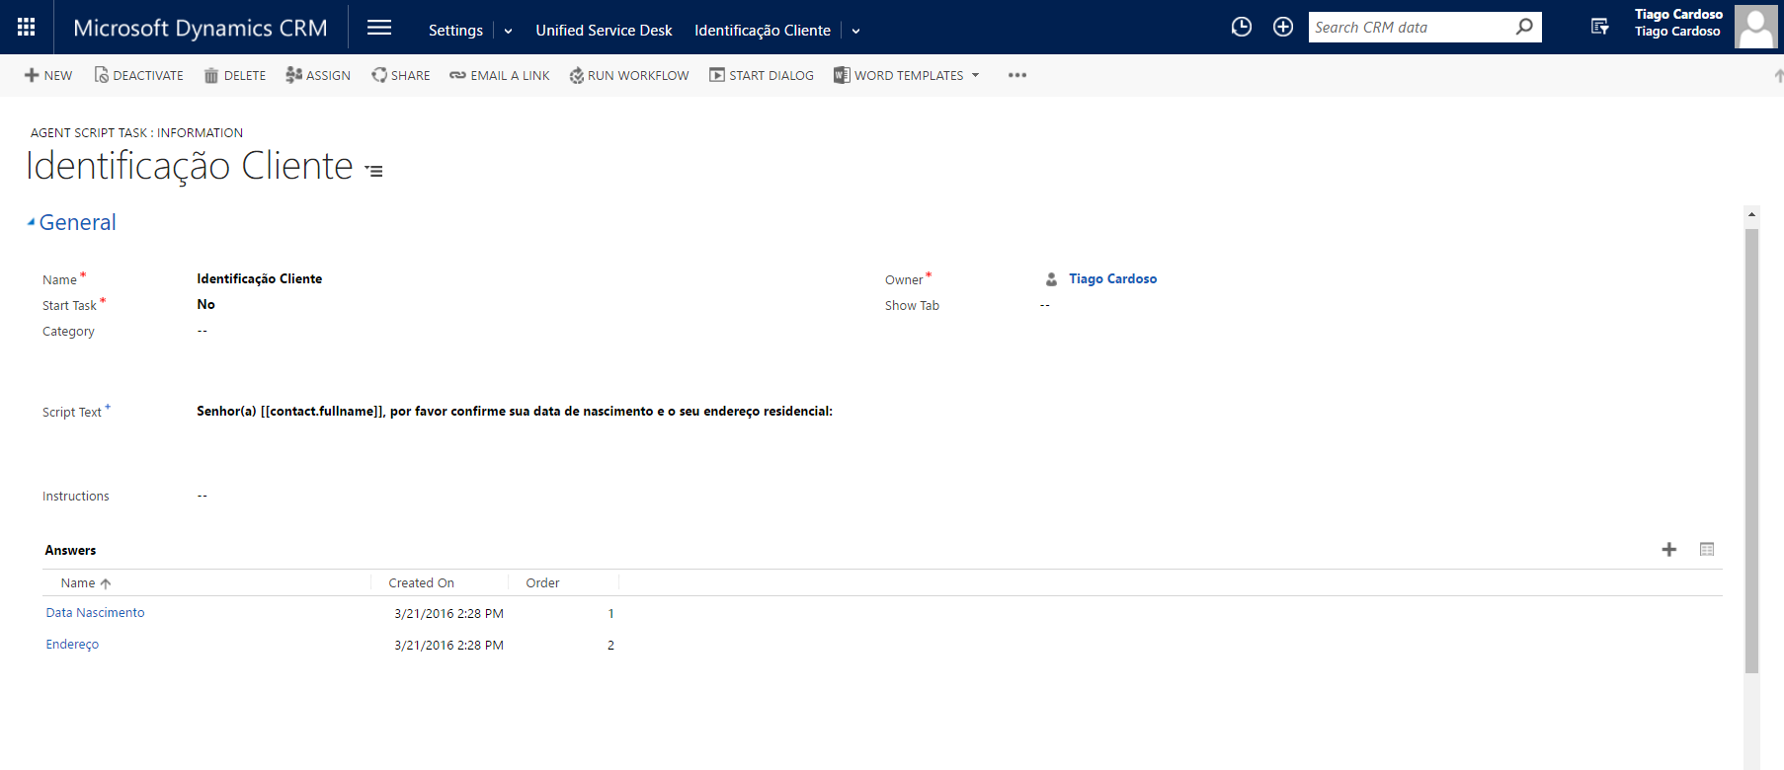Click the Deactivate command button
This screenshot has width=1784, height=770.
coord(139,76)
